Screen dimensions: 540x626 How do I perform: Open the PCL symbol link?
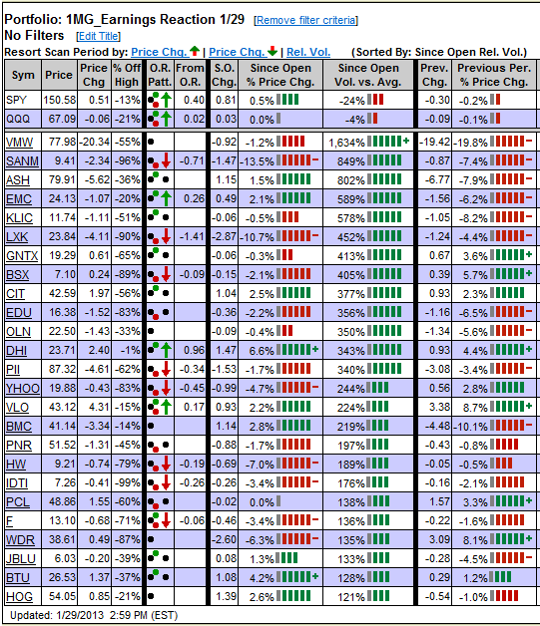coord(18,501)
